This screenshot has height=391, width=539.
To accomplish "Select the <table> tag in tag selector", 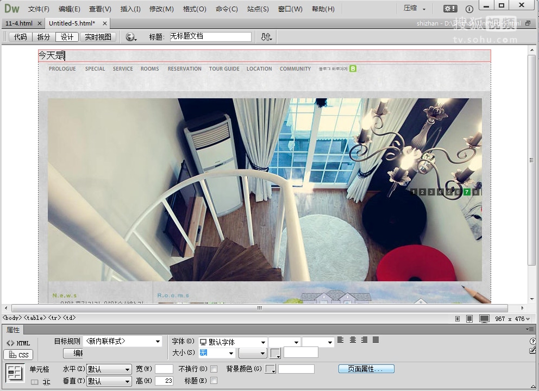I will (35, 318).
